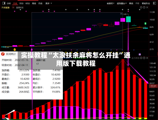Expand the 更多 periods dropdown
Viewport: 158px width, 120px height.
tap(49, 3)
